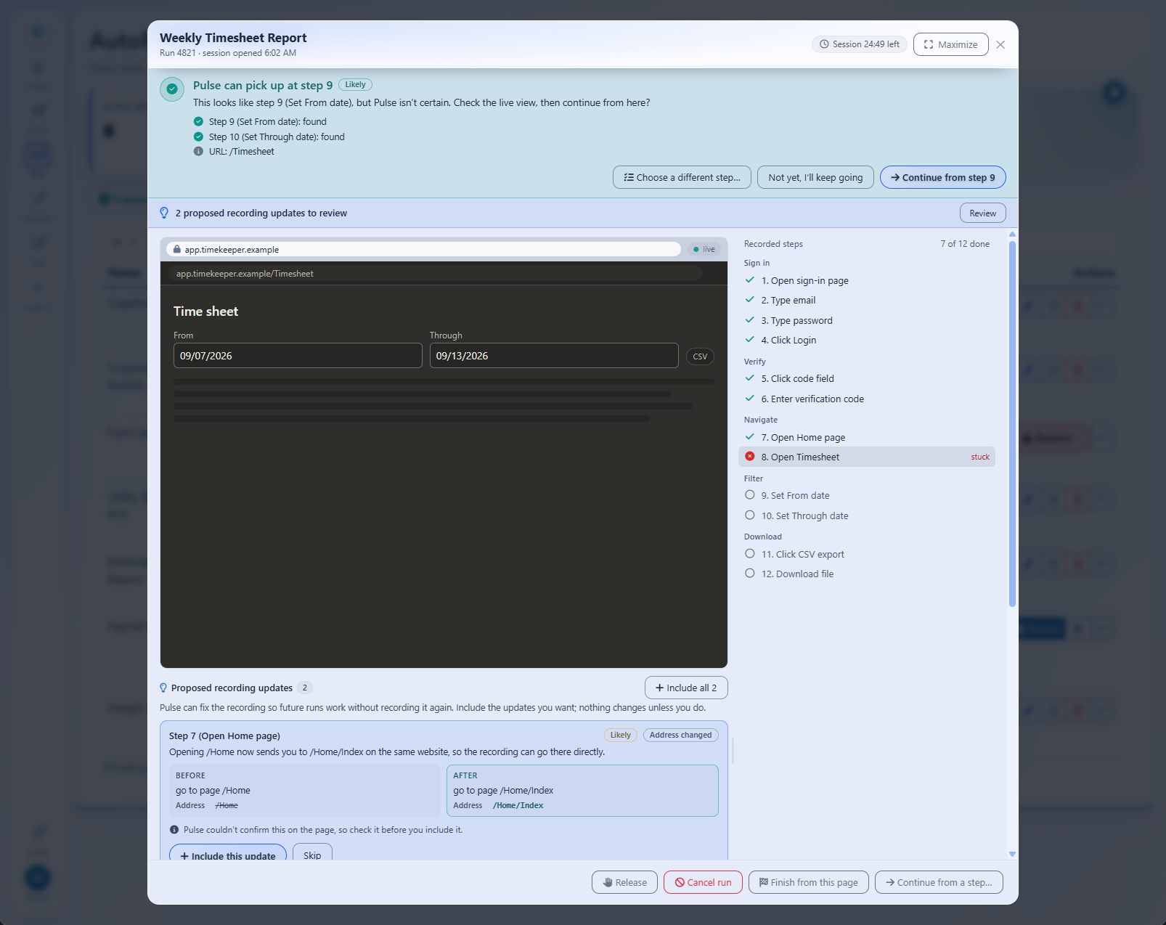This screenshot has width=1166, height=925.
Task: Click the AFTER address /Home/Index text
Action: (x=518, y=805)
